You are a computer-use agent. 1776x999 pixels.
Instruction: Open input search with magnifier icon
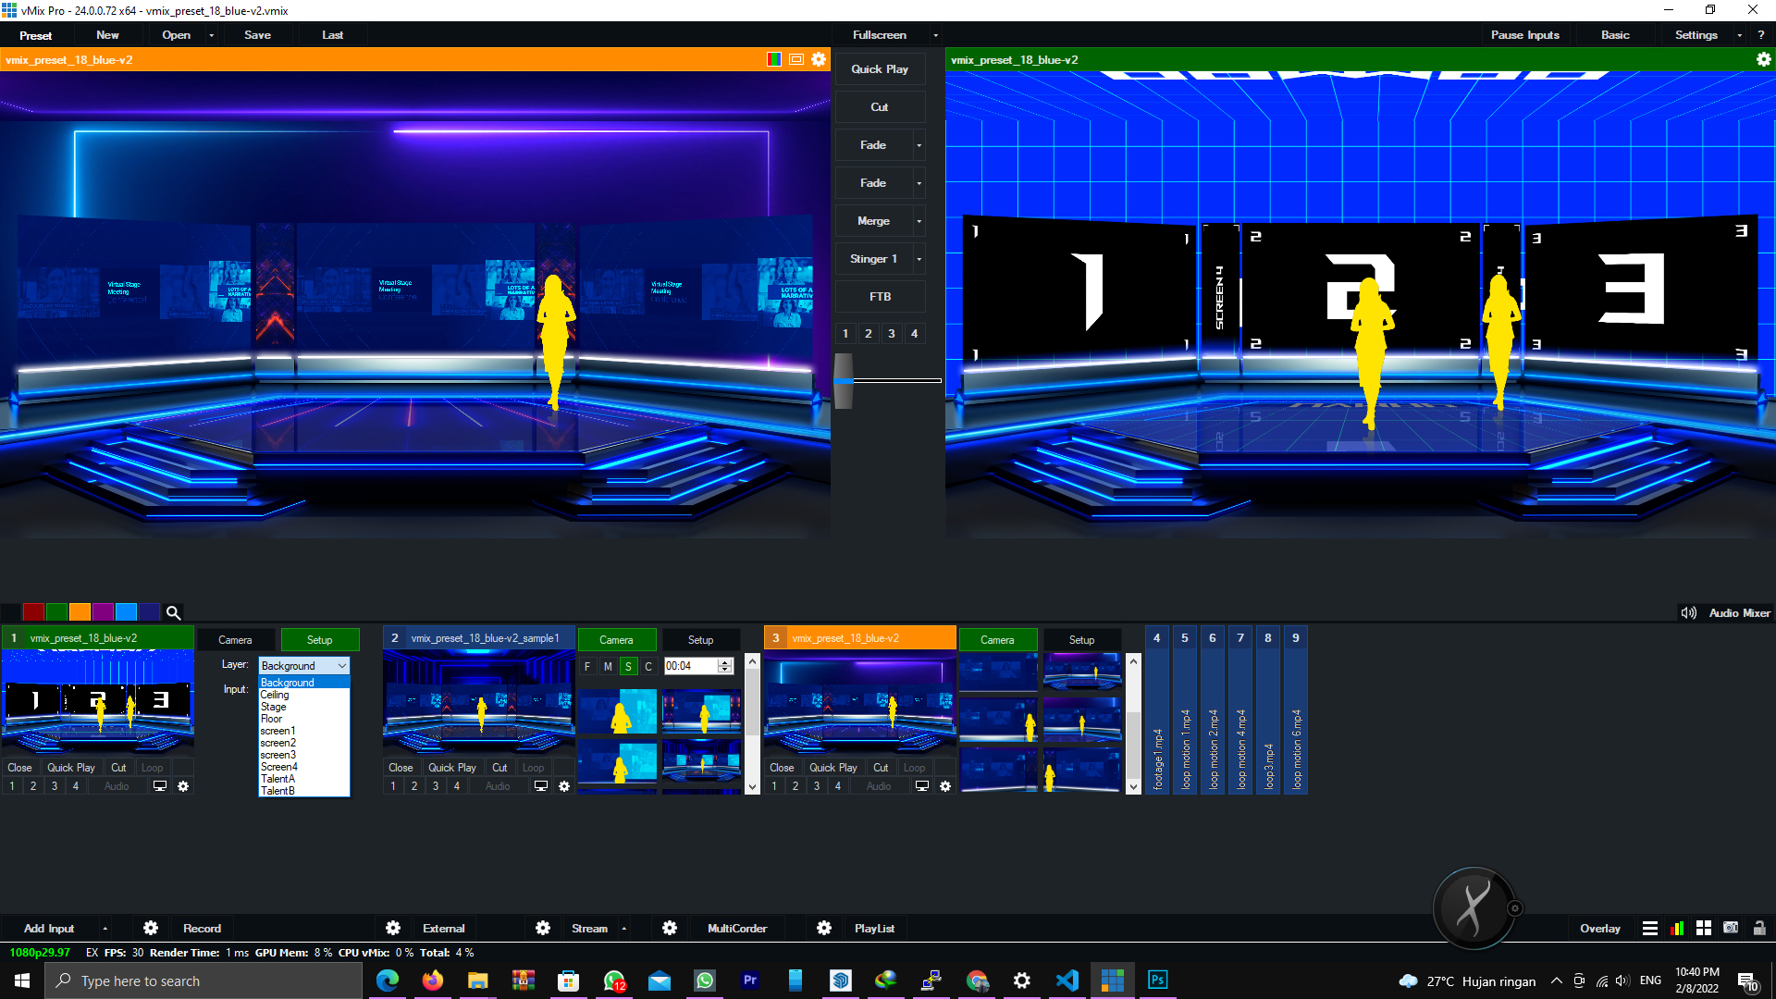coord(173,612)
